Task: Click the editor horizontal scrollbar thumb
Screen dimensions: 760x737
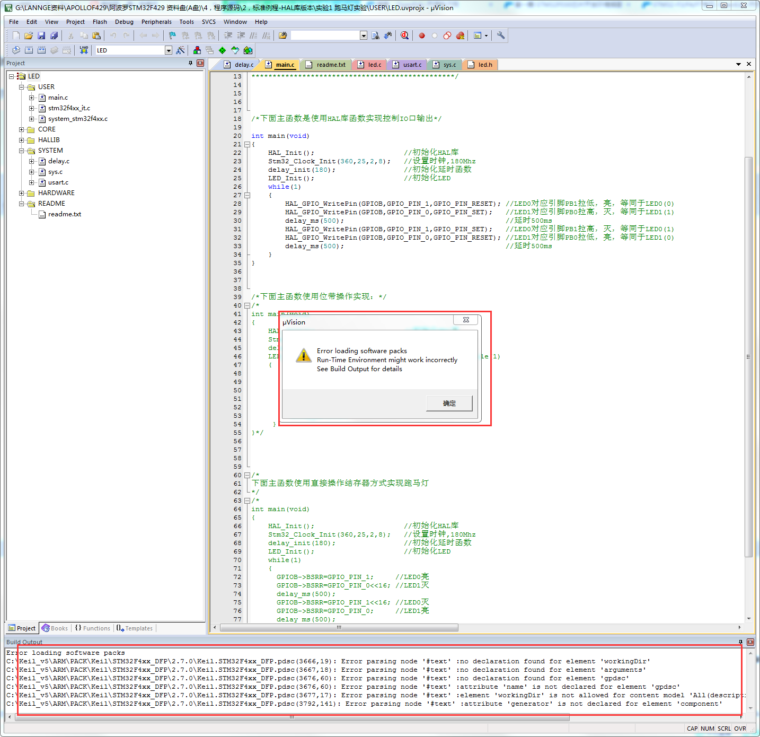Action: click(339, 627)
